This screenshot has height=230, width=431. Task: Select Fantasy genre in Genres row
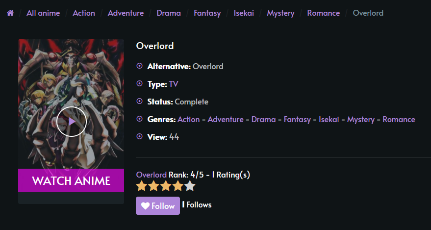coord(297,120)
